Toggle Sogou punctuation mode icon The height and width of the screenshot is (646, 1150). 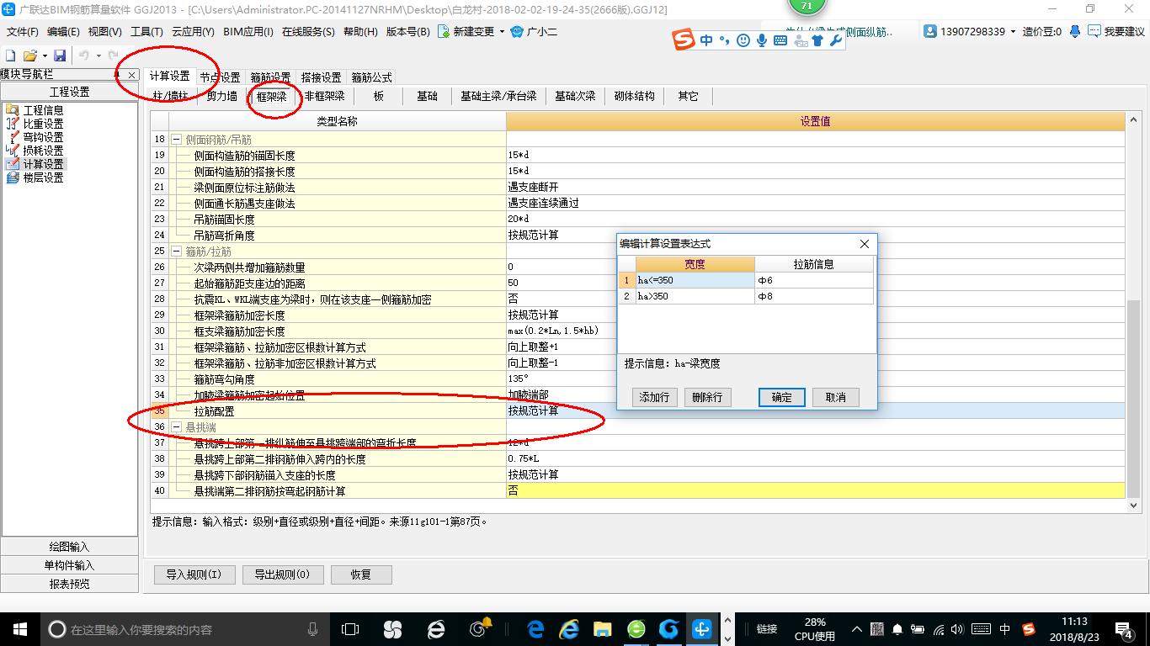724,40
